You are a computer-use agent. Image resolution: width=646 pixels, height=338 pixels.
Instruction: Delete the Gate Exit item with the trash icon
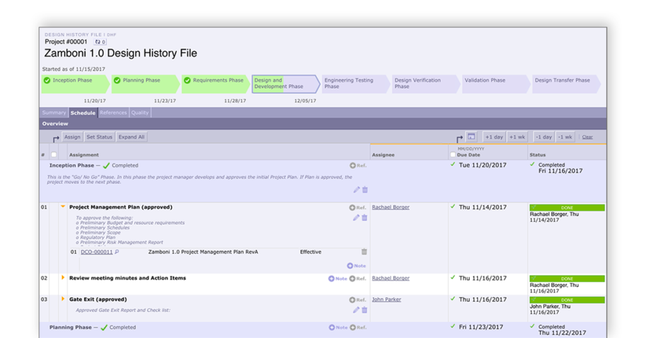[x=365, y=310]
